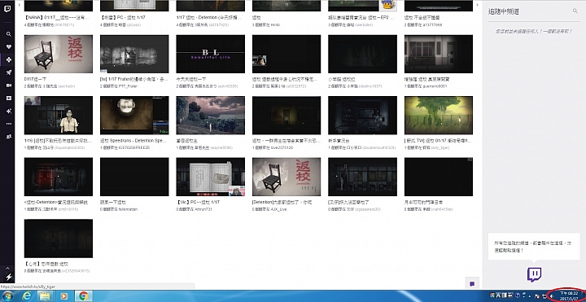586x302 pixels.
Task: Open the PTT_Frater stream thumbnail
Action: [134, 55]
